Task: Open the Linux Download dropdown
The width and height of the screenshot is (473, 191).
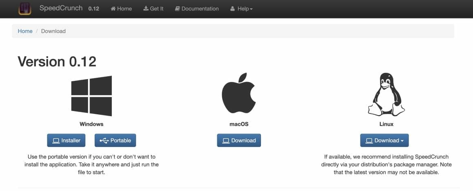Action: [x=384, y=140]
